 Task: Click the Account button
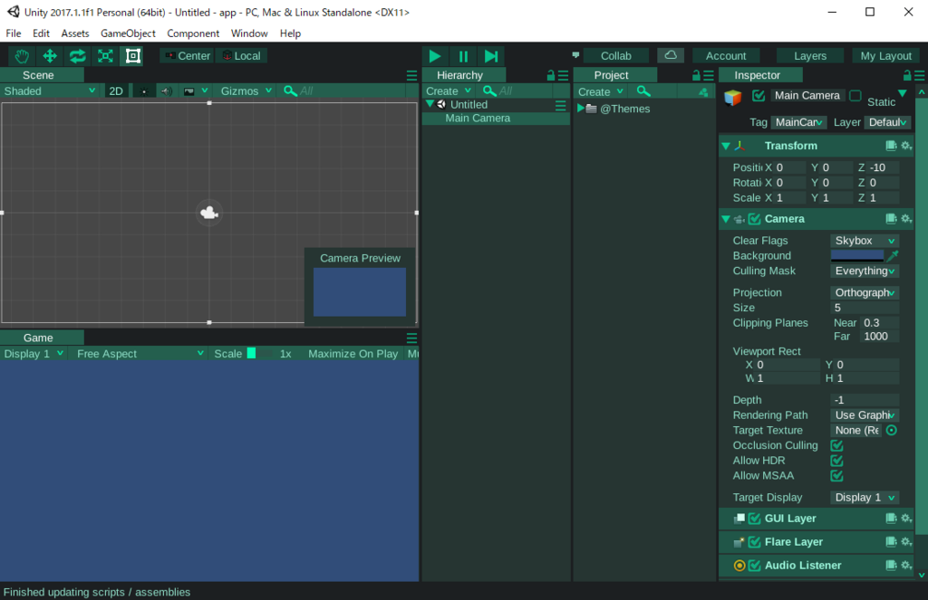click(726, 55)
